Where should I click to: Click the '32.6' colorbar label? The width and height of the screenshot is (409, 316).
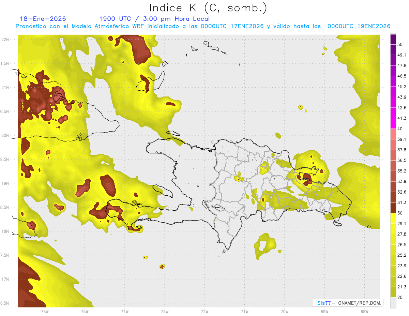pyautogui.click(x=402, y=192)
